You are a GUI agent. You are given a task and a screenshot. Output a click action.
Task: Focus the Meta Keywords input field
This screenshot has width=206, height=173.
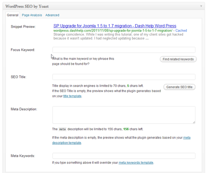tap(124, 156)
